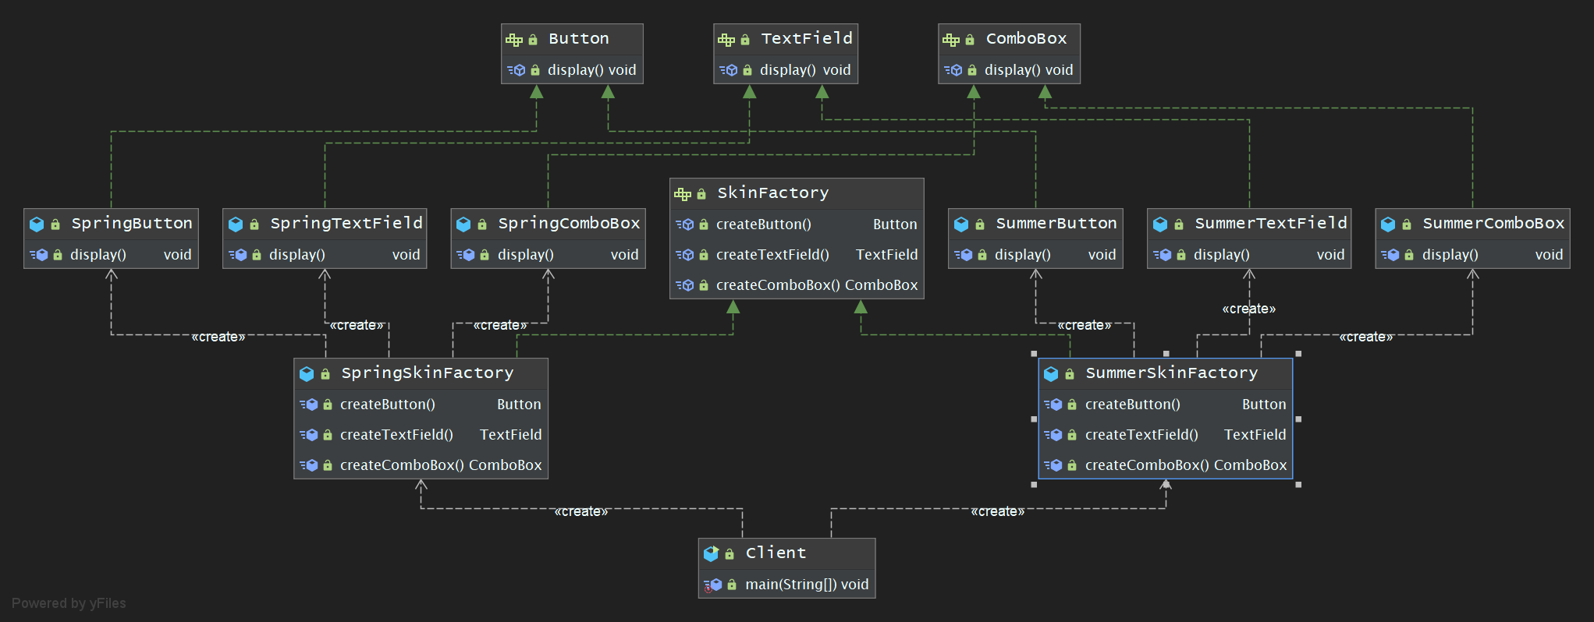Select createTextField() in SummerSkinFactory
The width and height of the screenshot is (1594, 622).
click(x=1141, y=435)
